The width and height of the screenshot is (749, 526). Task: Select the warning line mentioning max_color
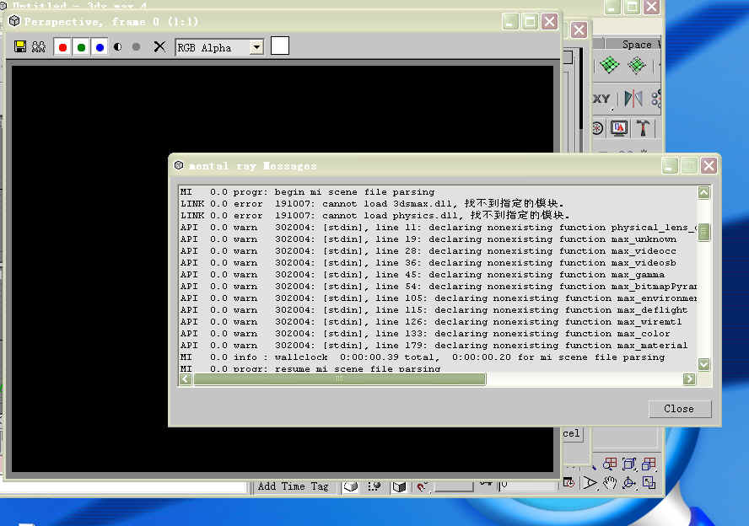(425, 333)
